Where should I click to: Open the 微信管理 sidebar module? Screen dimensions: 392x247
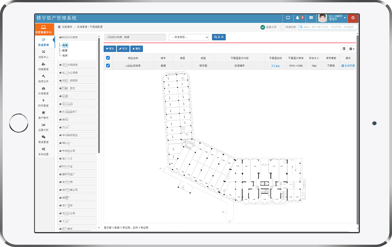(x=44, y=139)
